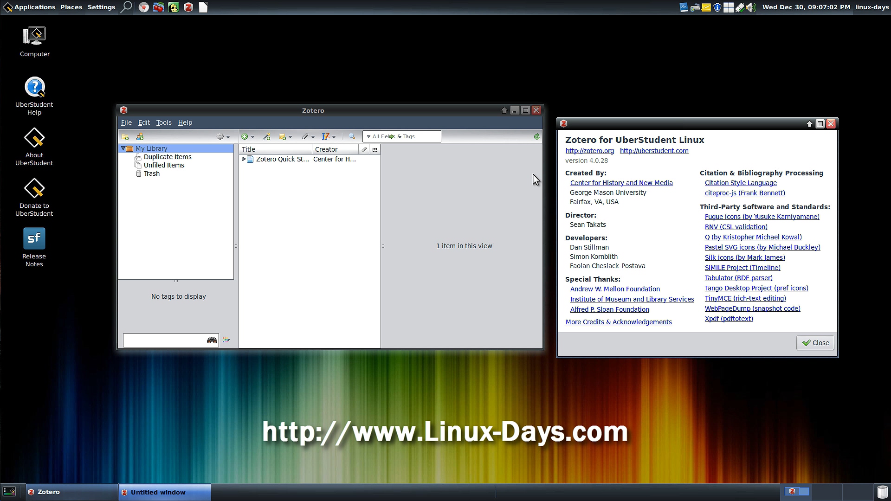This screenshot has height=501, width=891.
Task: Click the workspace grid tray icon
Action: click(729, 7)
